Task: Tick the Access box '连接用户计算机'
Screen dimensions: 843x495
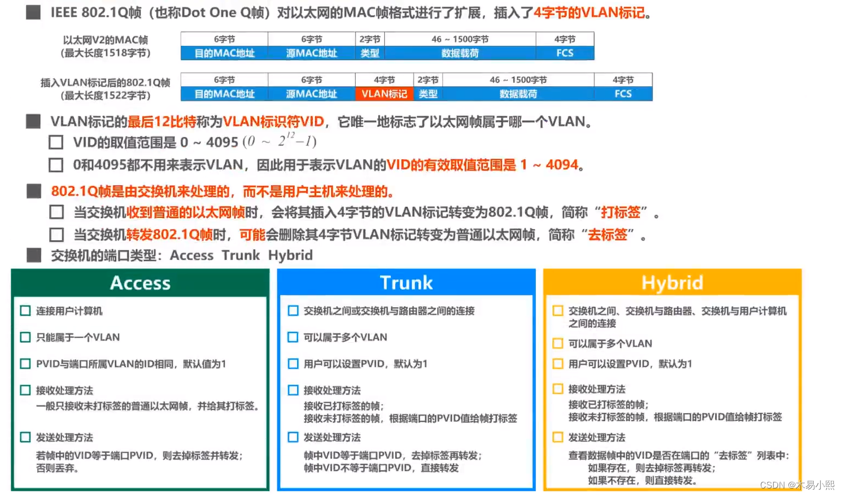Action: [x=25, y=311]
